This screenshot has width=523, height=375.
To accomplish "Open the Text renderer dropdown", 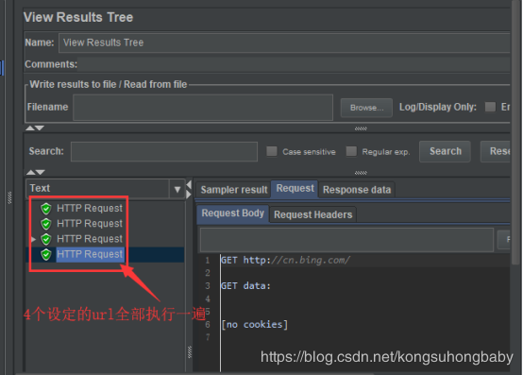I will point(177,189).
